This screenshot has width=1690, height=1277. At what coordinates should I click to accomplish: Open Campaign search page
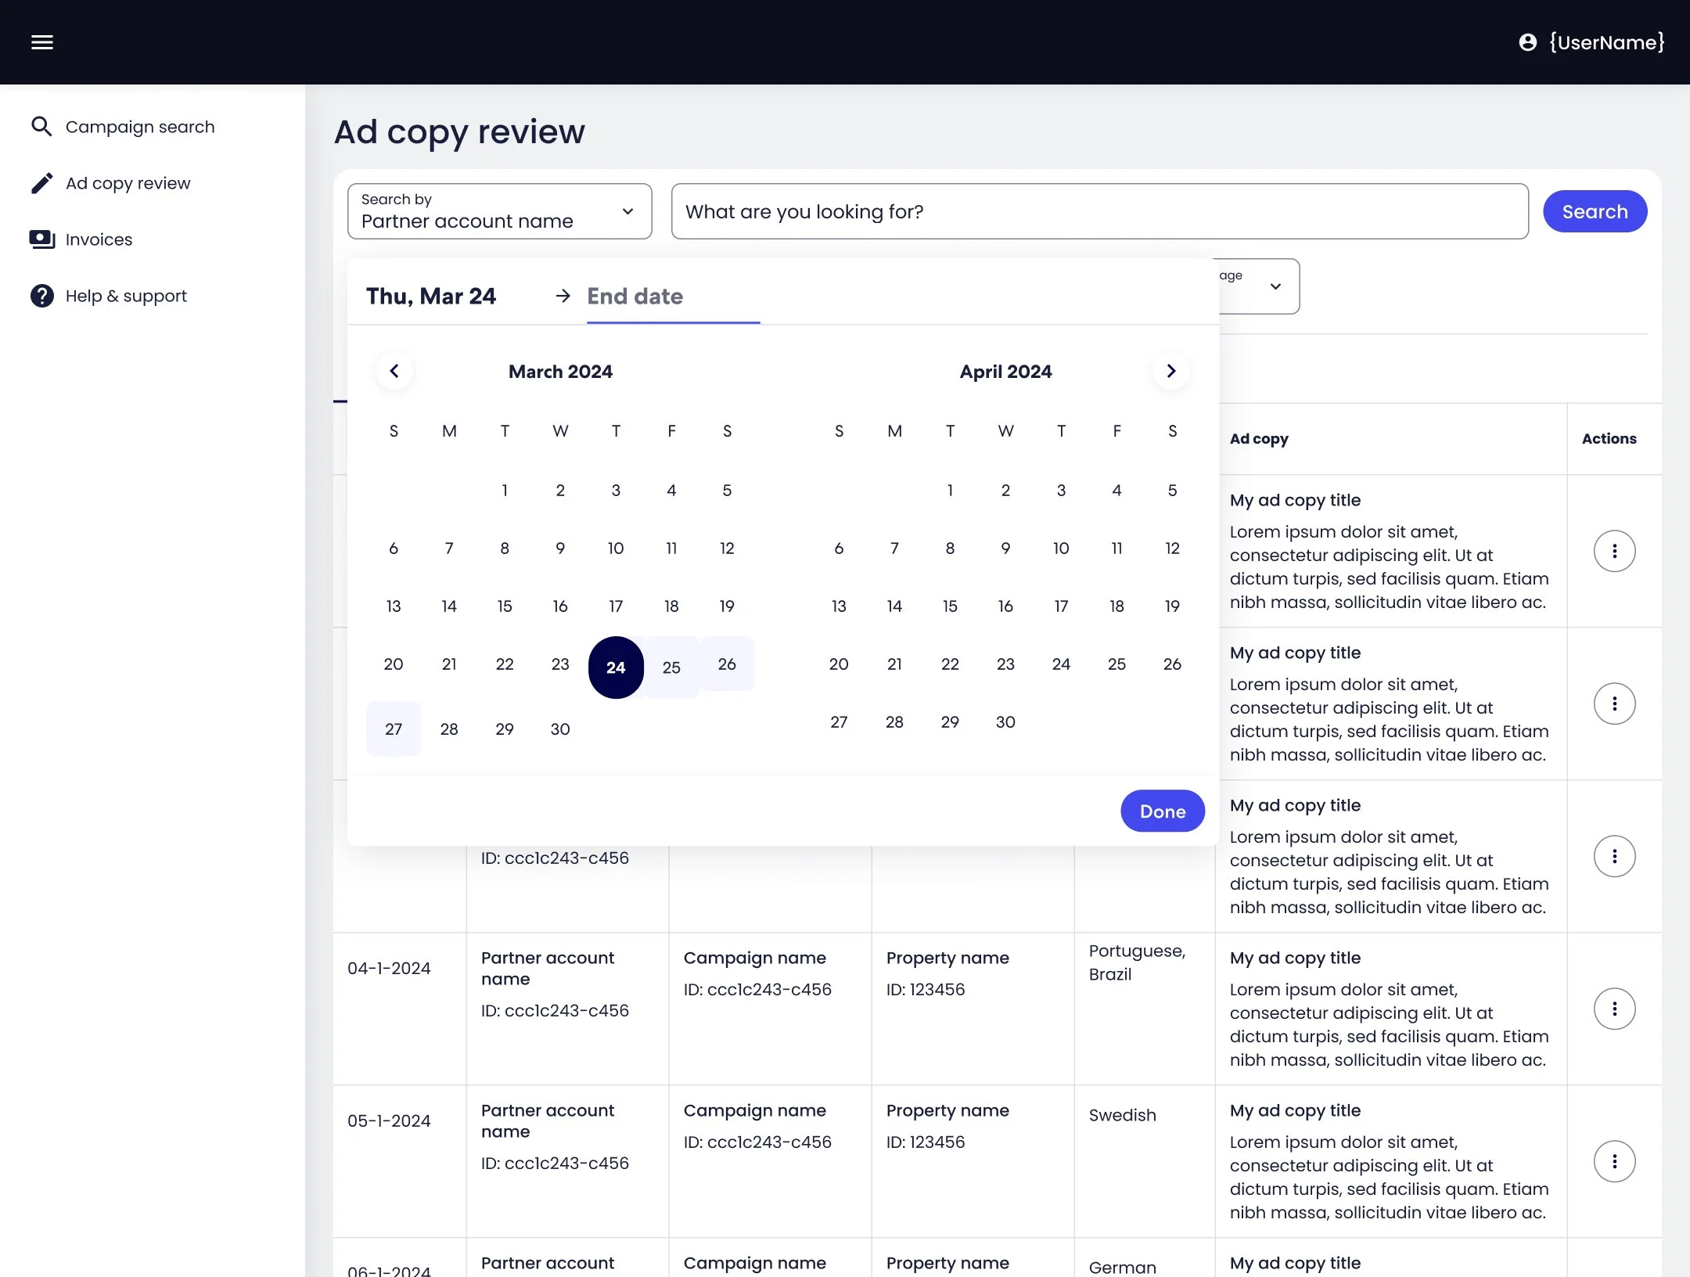[140, 127]
